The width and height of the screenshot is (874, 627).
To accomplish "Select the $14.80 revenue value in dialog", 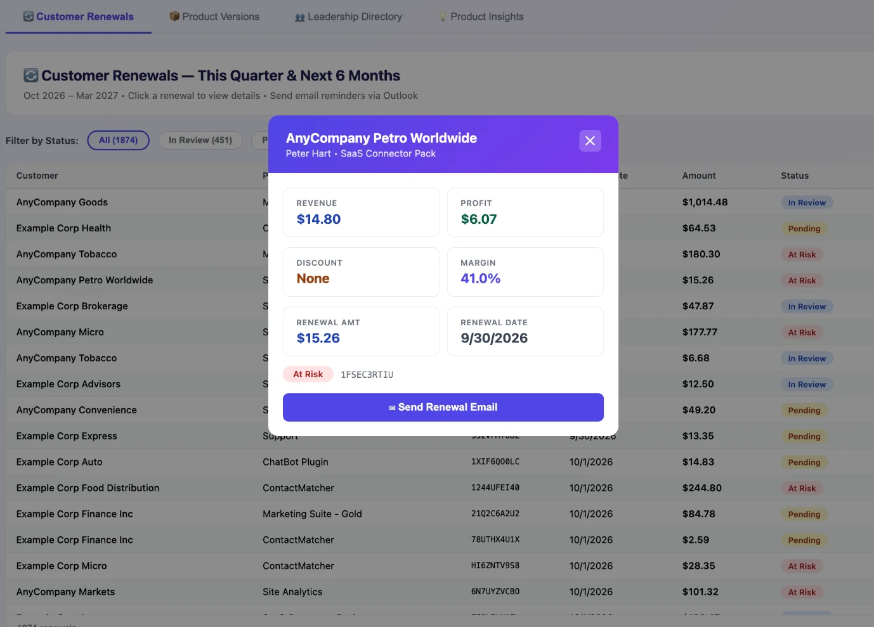I will [318, 219].
